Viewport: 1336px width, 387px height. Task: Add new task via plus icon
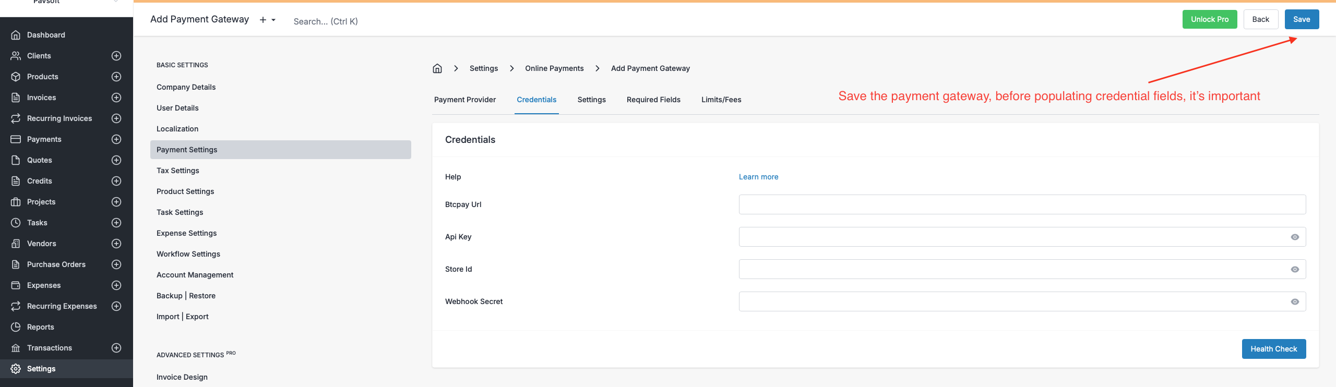(116, 223)
